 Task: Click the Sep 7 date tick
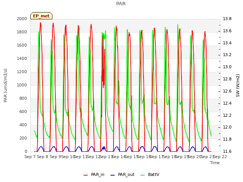pos(30,157)
